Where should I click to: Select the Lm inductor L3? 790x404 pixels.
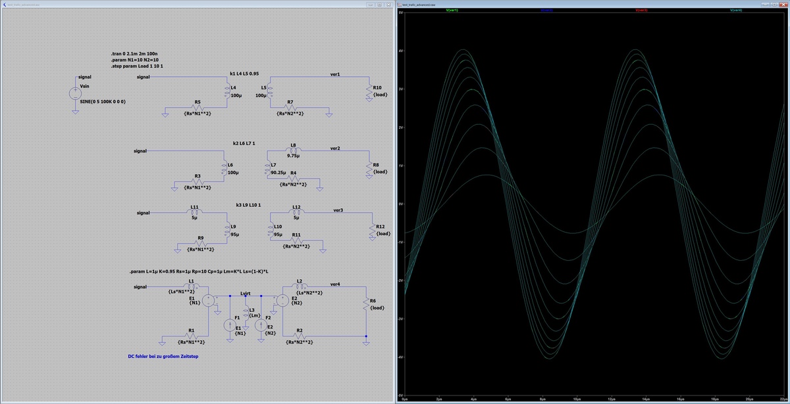click(x=246, y=313)
